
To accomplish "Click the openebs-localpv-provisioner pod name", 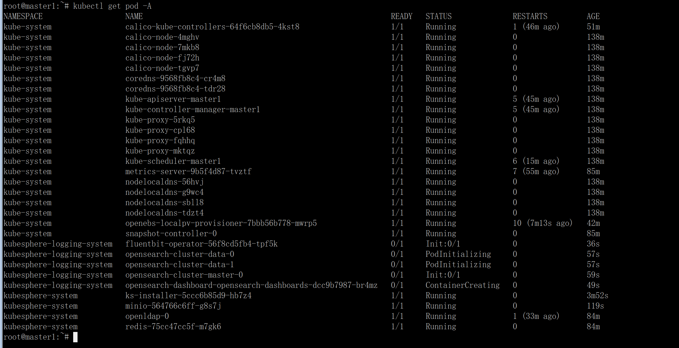I will click(x=221, y=223).
